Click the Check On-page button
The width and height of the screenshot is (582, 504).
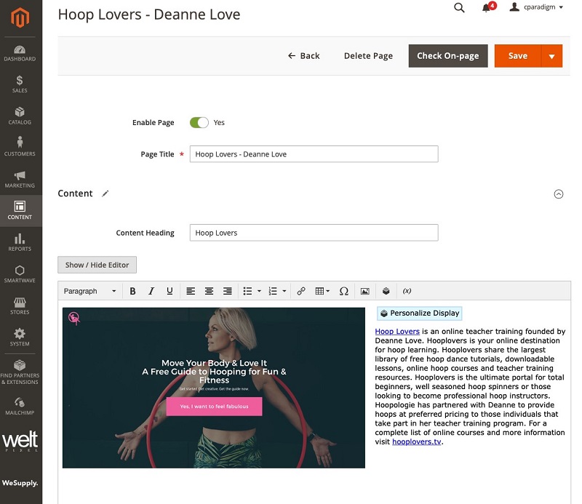(x=448, y=56)
